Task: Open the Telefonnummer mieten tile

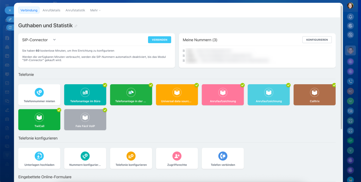Action: (39, 95)
